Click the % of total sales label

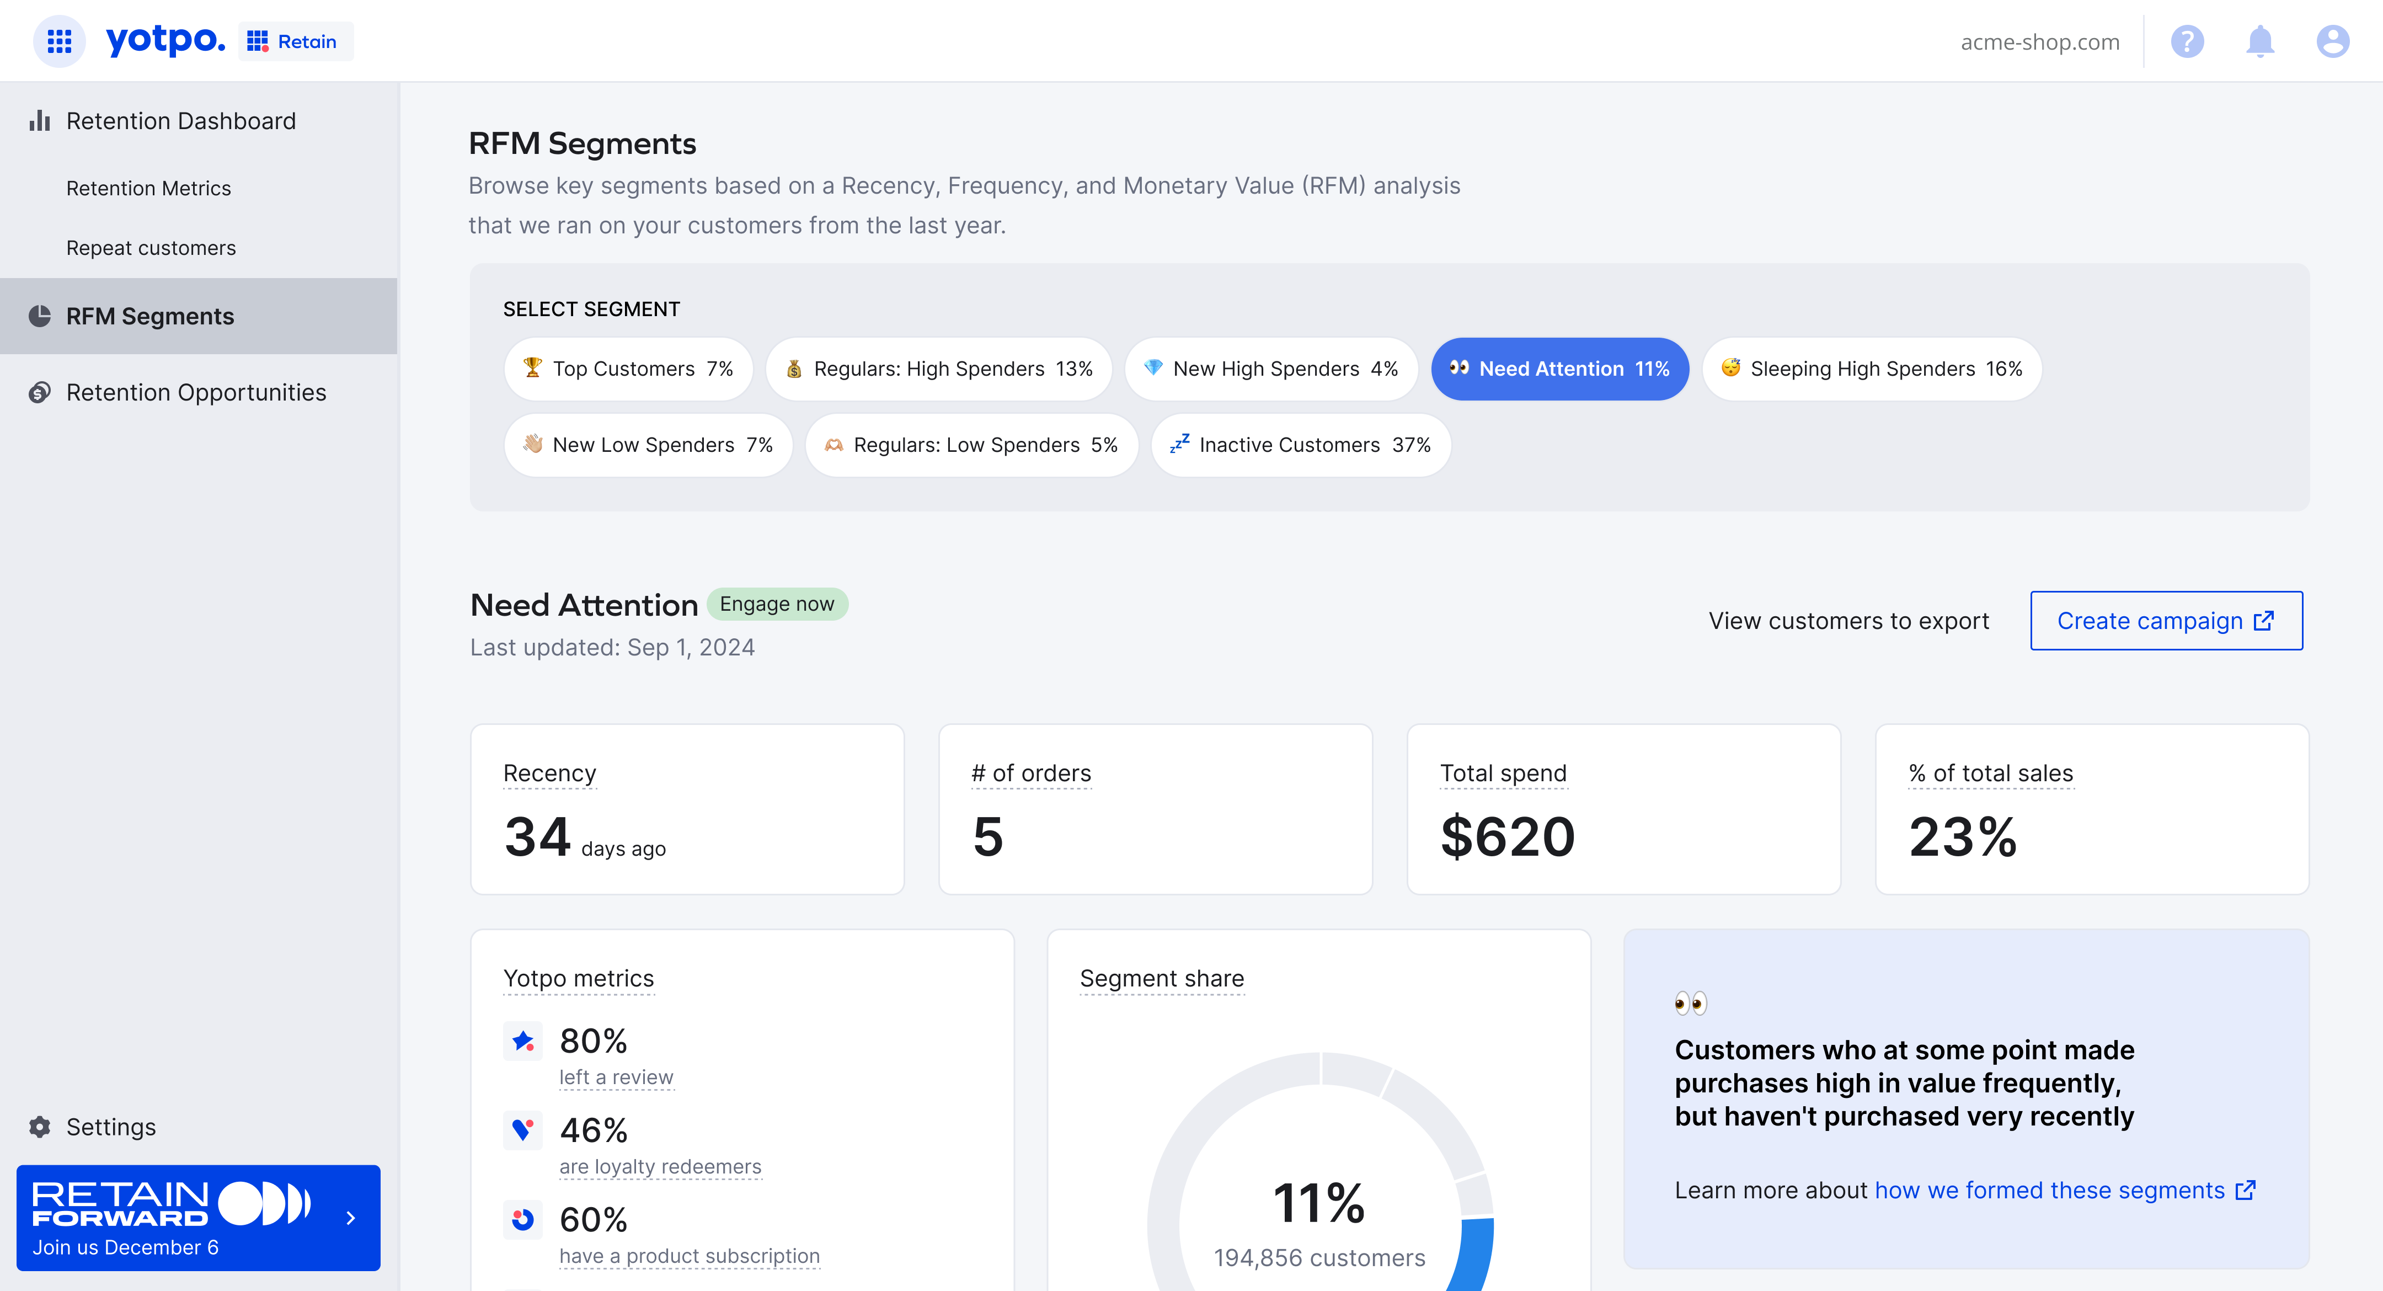point(1991,773)
